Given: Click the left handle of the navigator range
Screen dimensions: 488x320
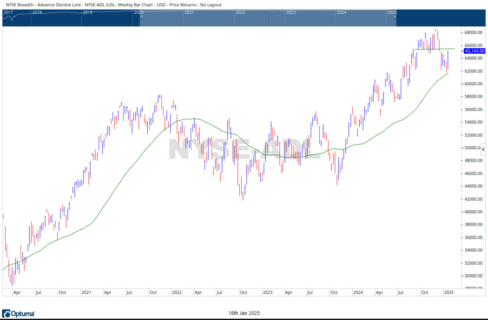Looking at the screenshot, I should point(141,18).
